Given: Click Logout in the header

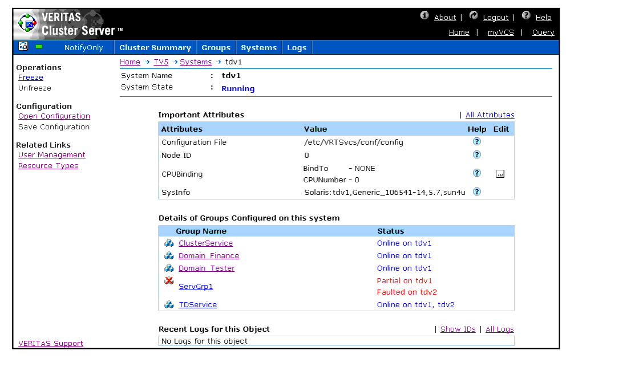Looking at the screenshot, I should coord(495,18).
